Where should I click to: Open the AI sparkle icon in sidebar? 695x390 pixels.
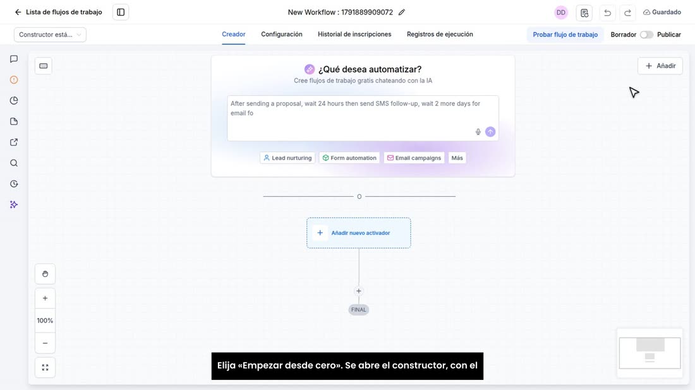click(14, 204)
